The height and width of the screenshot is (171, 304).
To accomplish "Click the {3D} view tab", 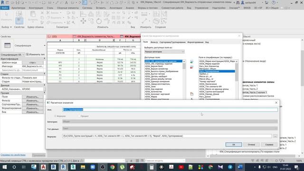I will [x=54, y=37].
